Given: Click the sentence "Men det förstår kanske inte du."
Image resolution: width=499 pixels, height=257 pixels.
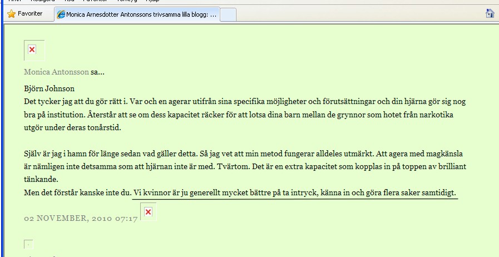Looking at the screenshot, I should pos(78,192).
